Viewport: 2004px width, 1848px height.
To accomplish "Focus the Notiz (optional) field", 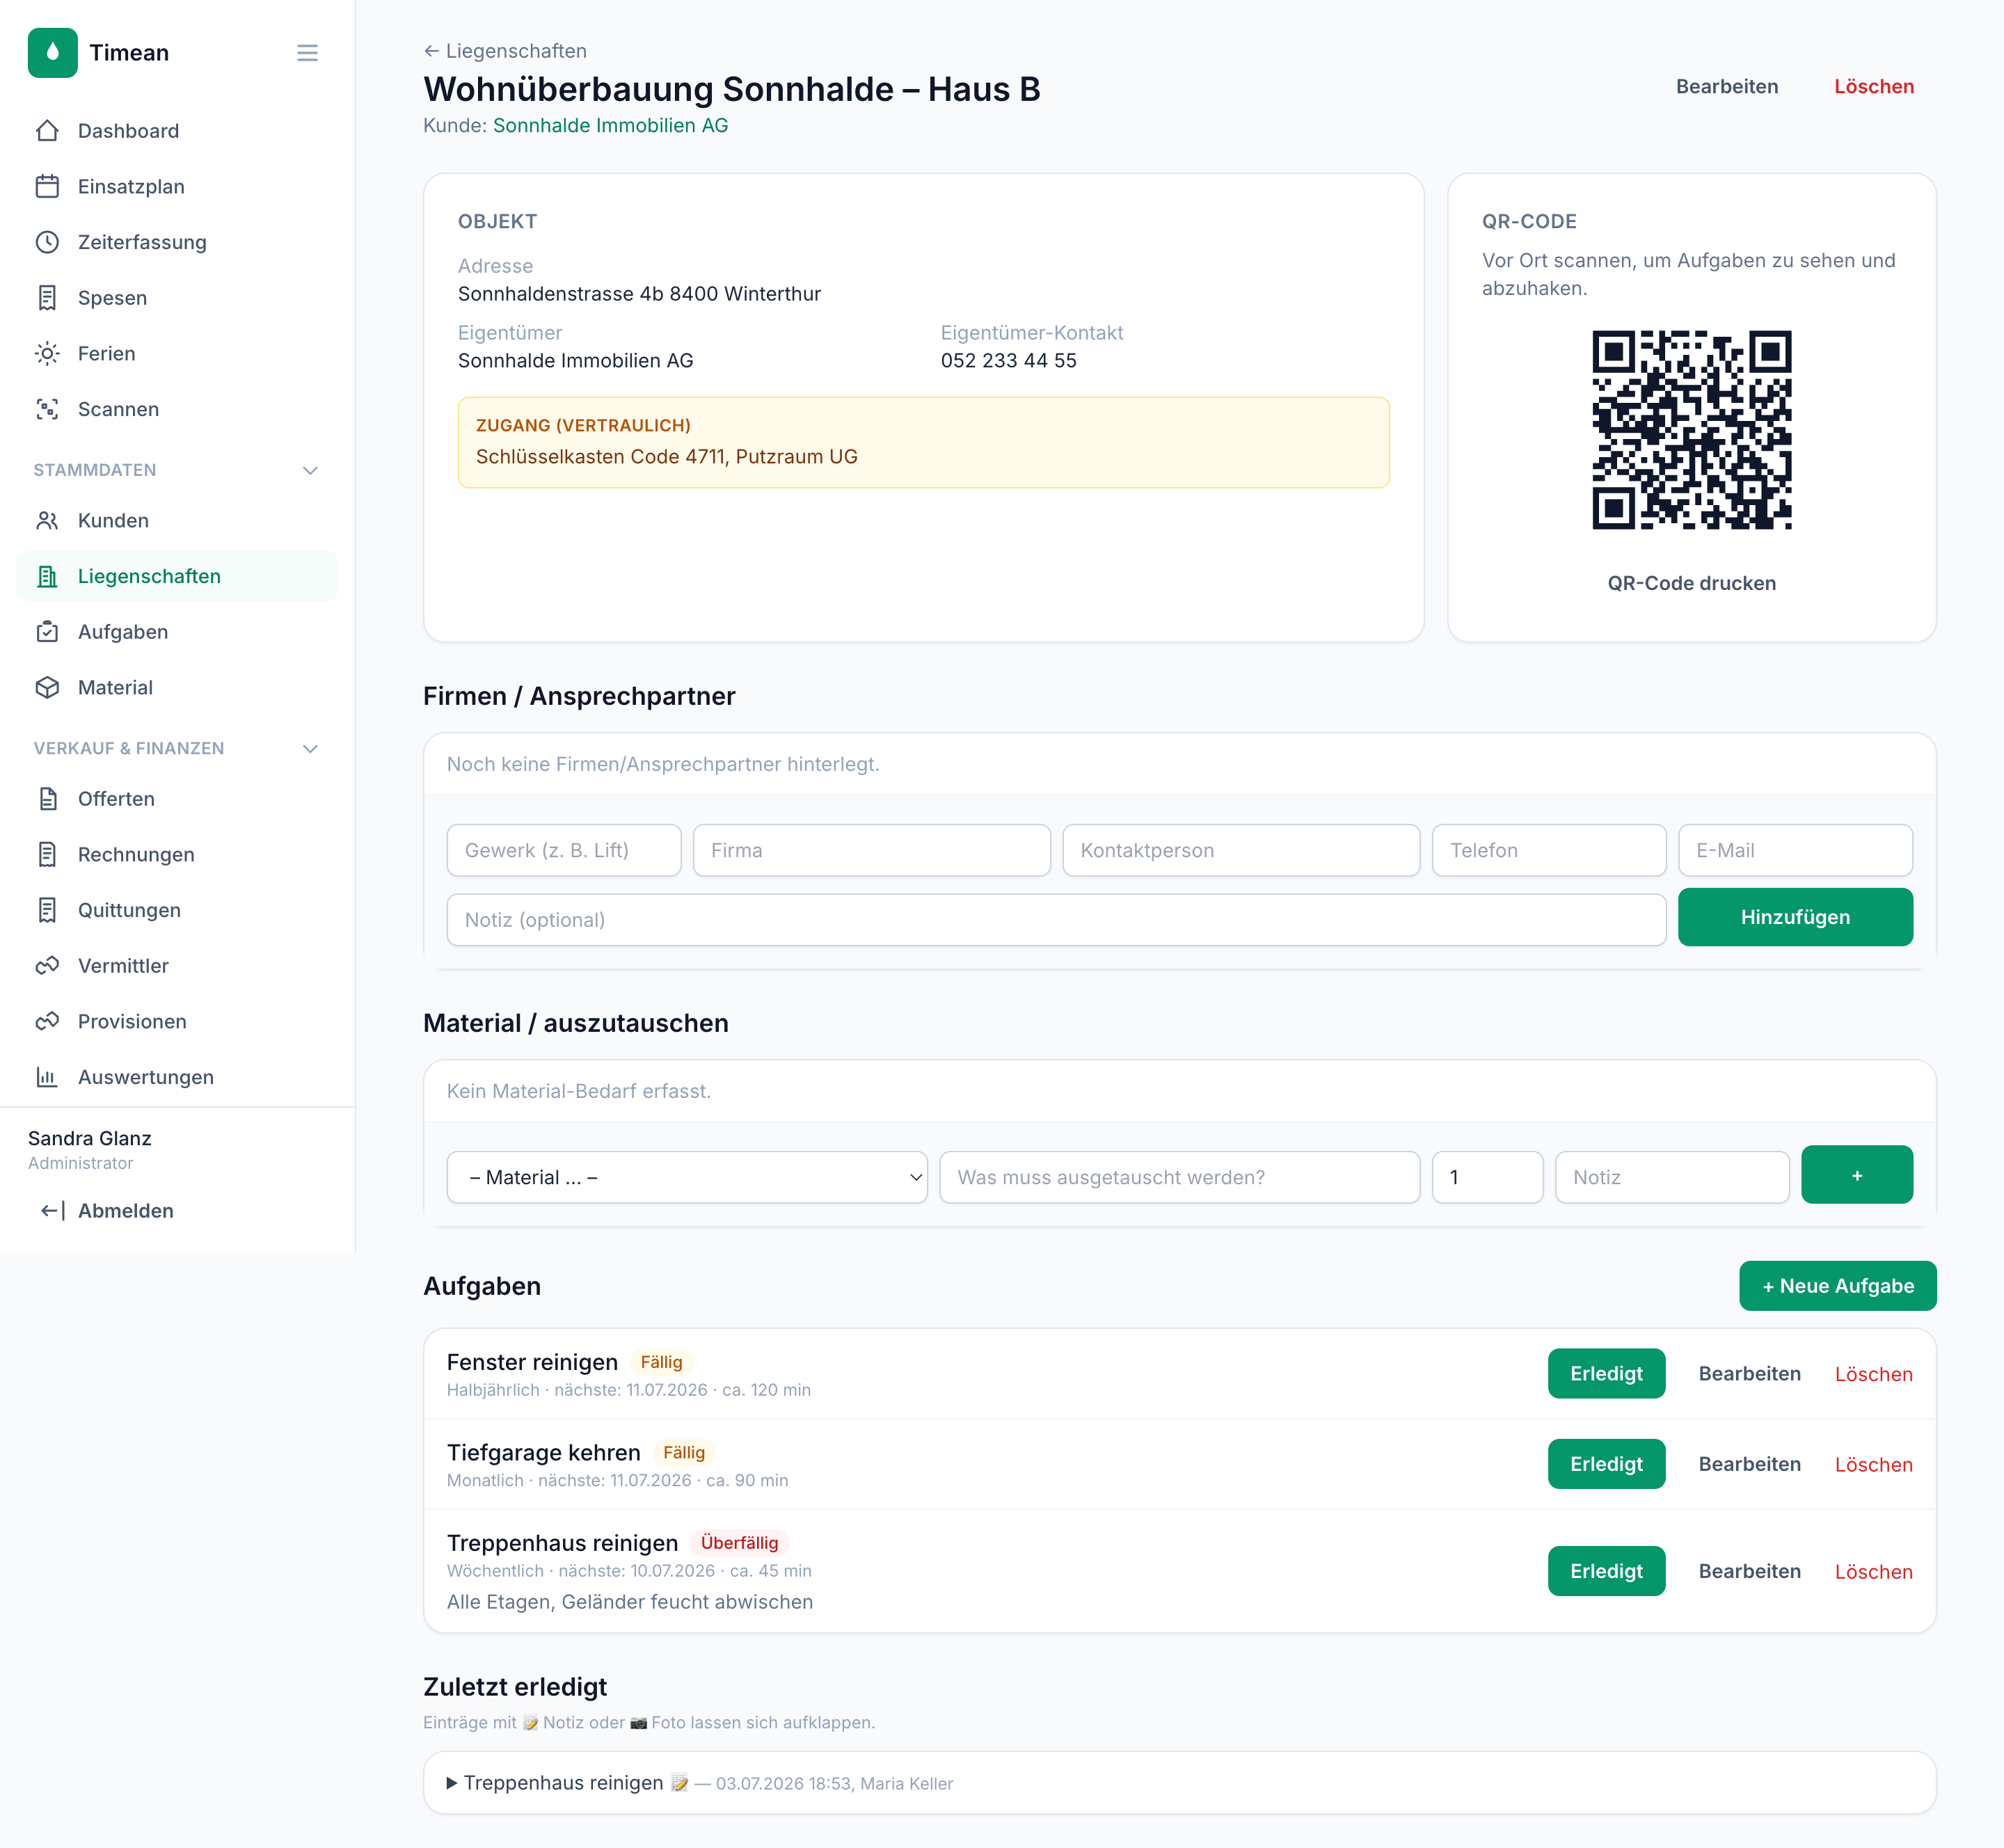I will (1056, 920).
